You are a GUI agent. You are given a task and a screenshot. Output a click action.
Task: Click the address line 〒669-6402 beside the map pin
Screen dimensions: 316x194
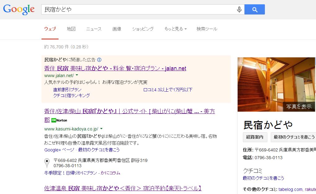coord(100,160)
